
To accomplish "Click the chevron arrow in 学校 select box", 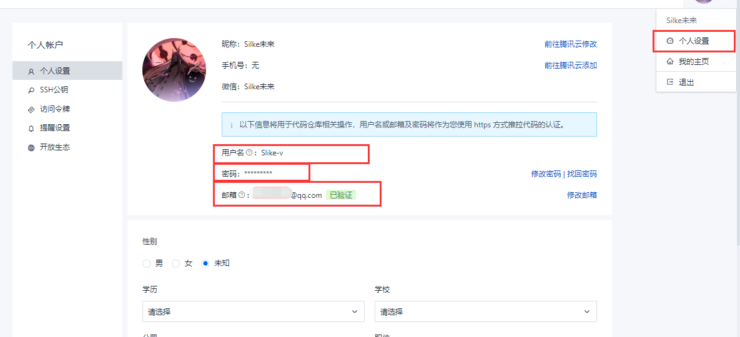I will click(x=587, y=311).
